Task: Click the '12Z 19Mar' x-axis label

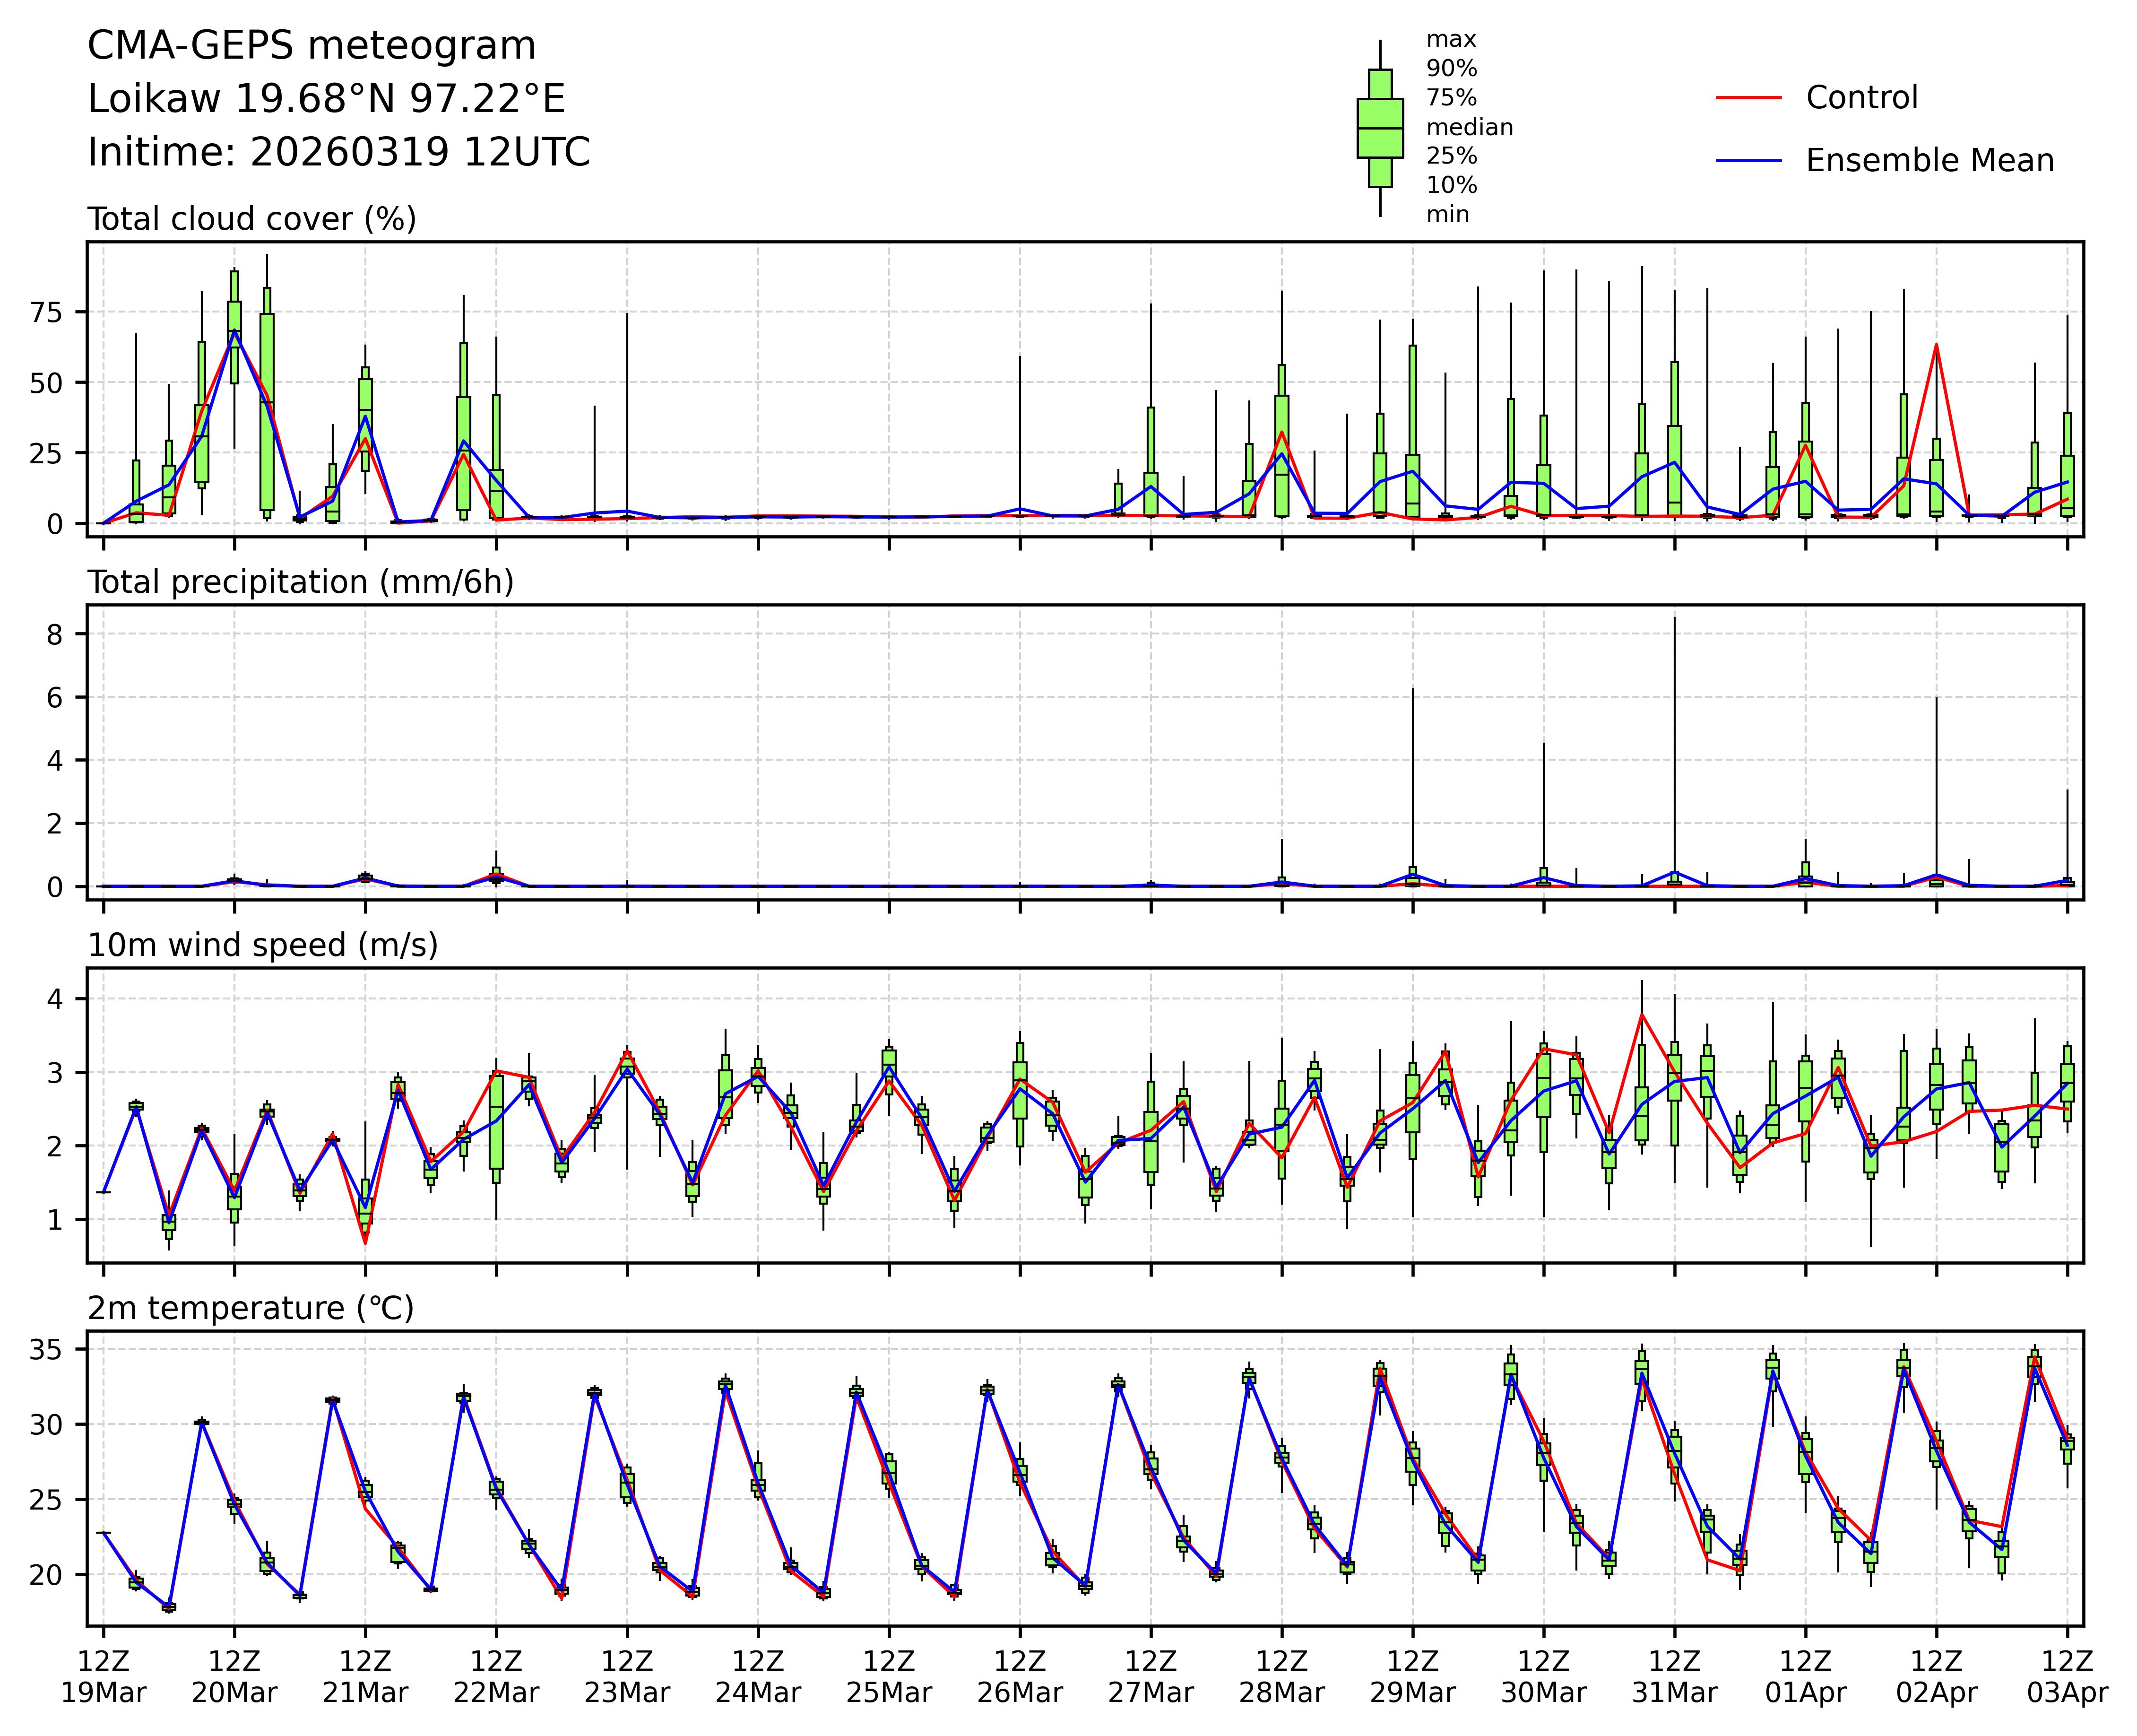Action: coord(103,1677)
